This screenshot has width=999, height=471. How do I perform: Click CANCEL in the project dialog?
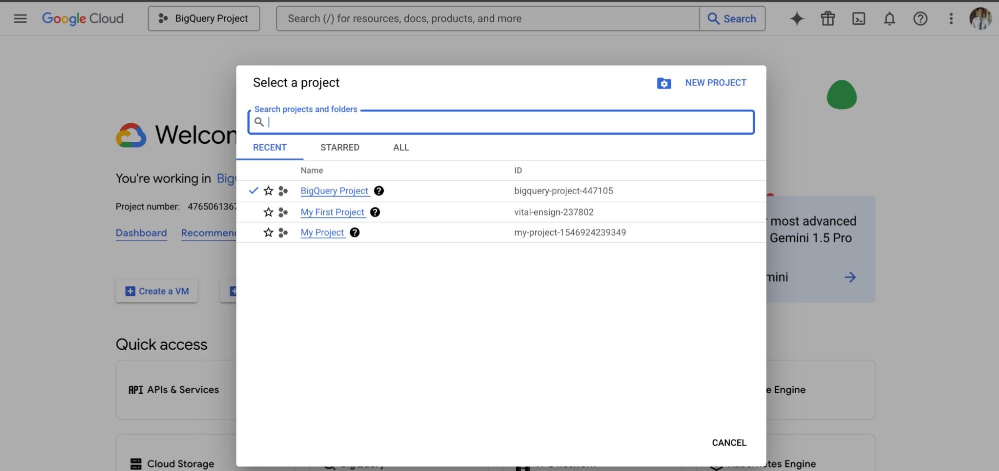pos(729,443)
